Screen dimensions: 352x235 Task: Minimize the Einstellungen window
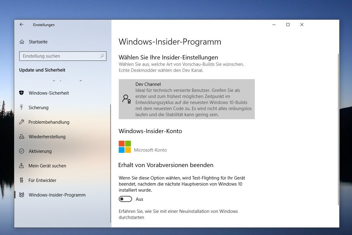[x=274, y=25]
